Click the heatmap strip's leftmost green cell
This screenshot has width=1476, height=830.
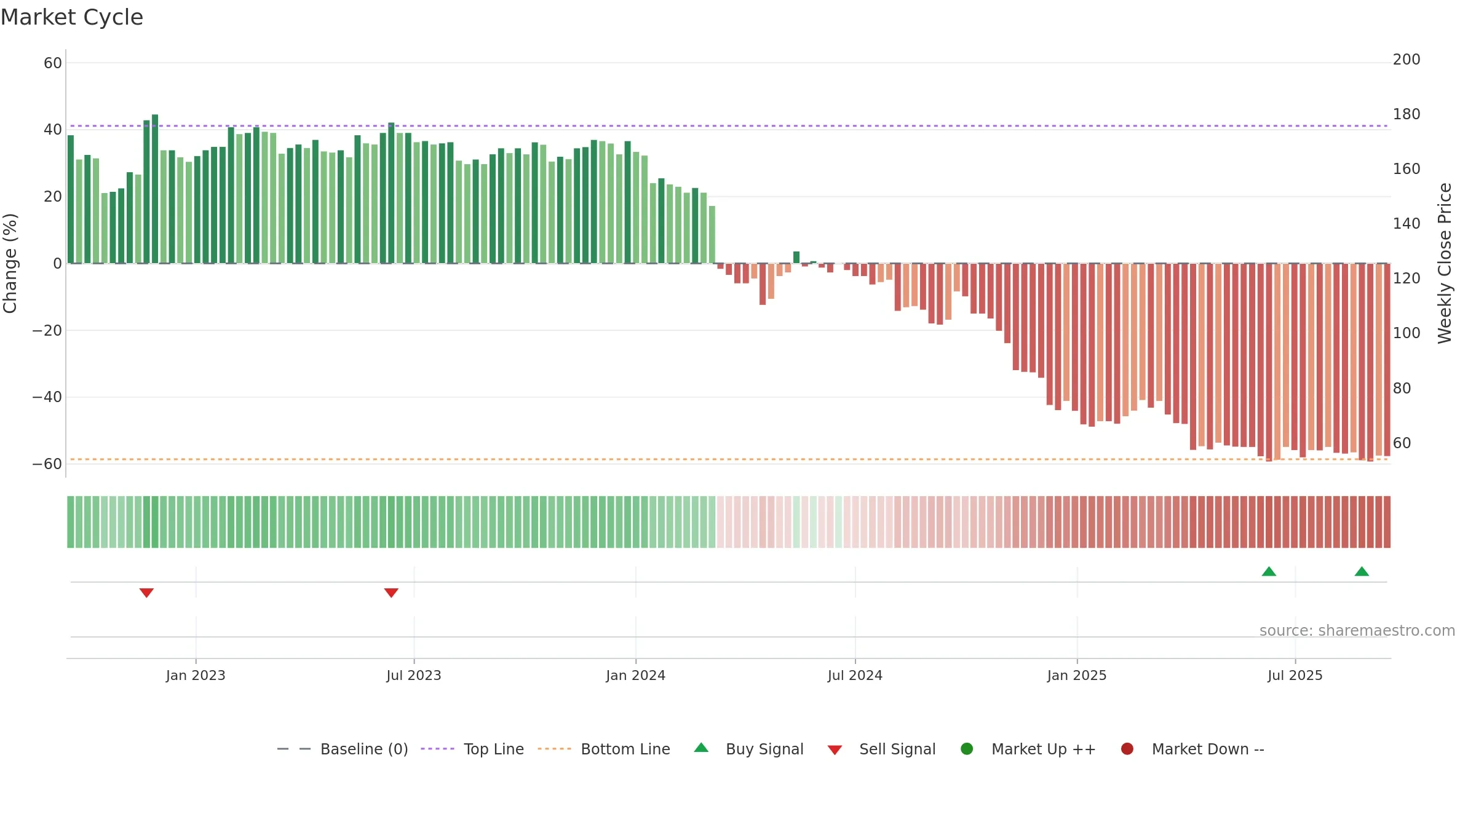[71, 522]
